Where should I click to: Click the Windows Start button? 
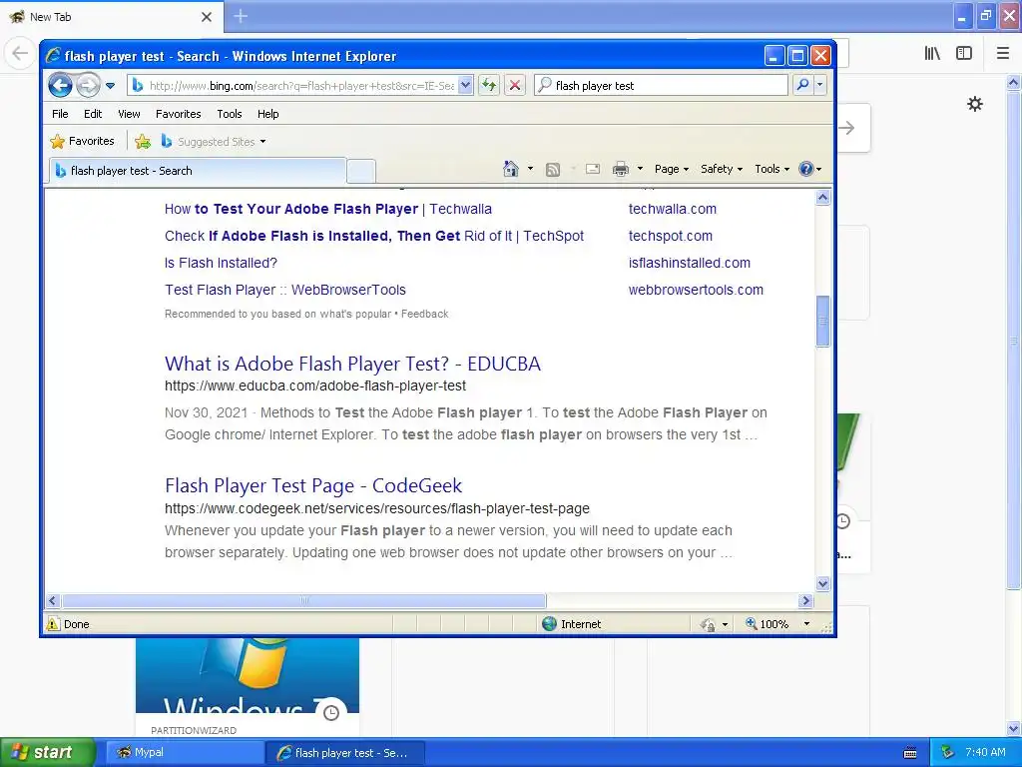click(47, 752)
